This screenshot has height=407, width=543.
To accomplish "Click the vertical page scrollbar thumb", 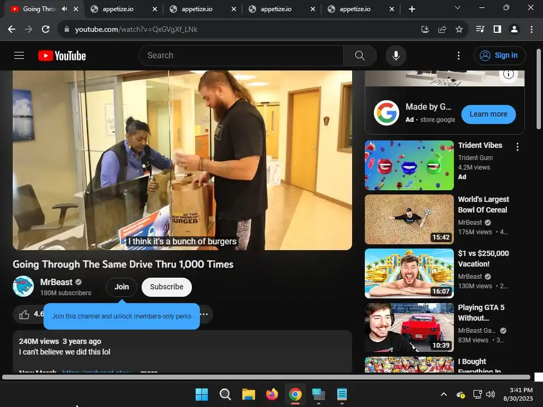I will point(539,89).
